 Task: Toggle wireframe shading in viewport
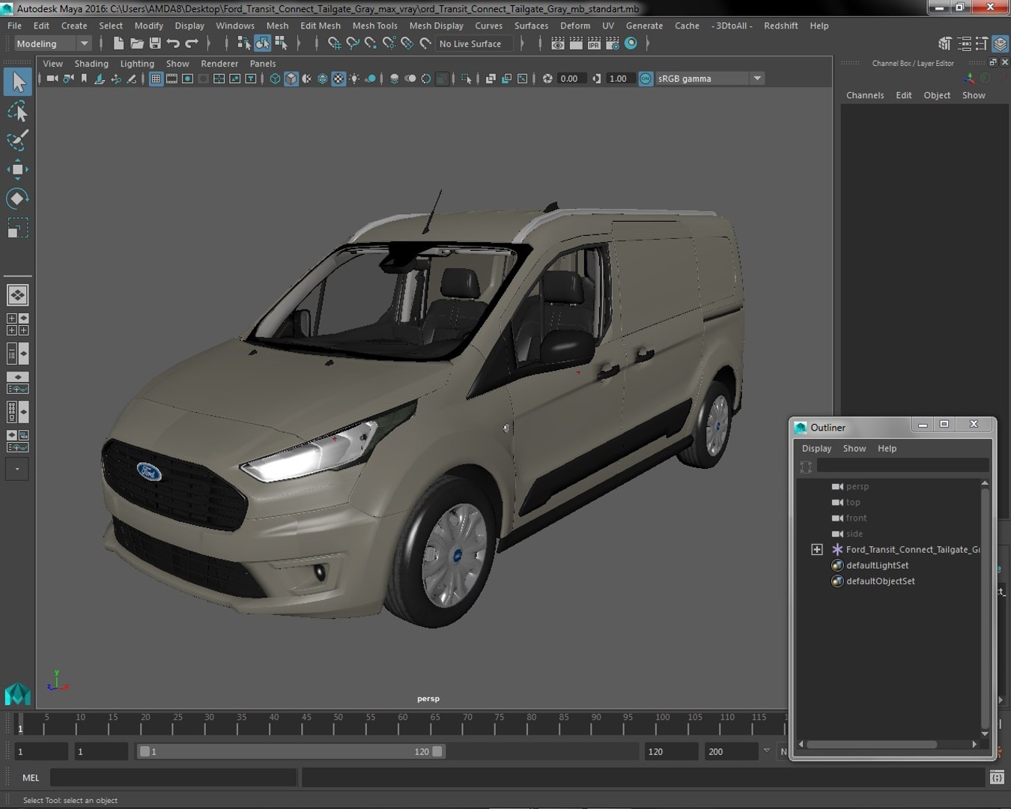(275, 79)
